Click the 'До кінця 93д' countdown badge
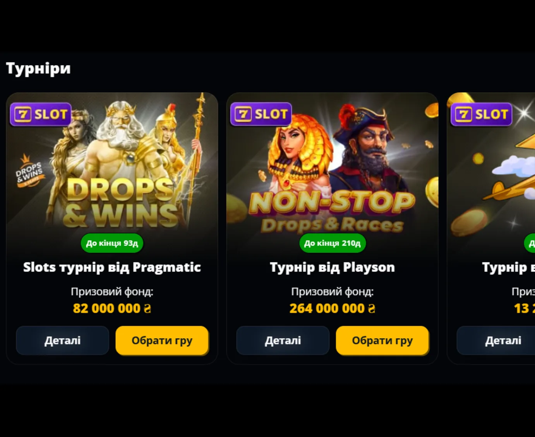Image resolution: width=535 pixels, height=437 pixels. pos(112,243)
